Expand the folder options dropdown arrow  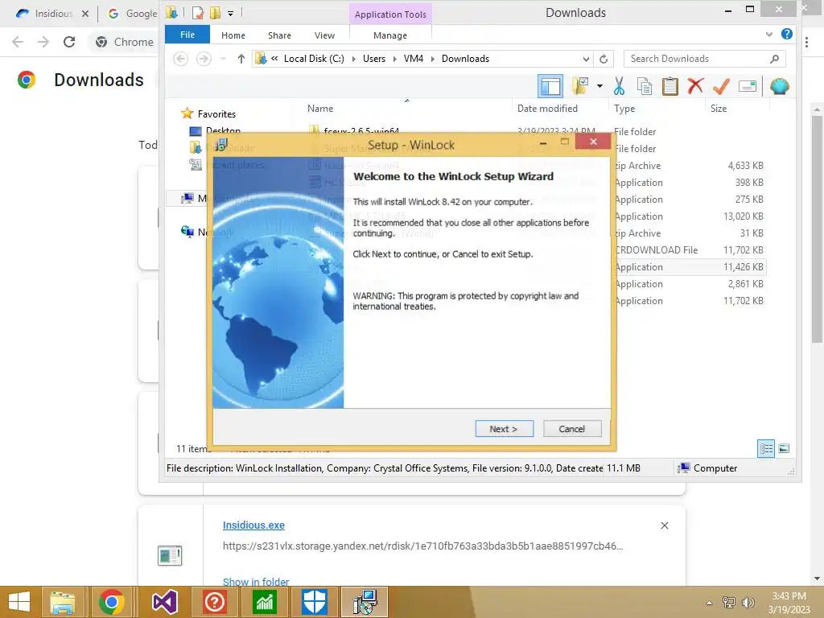click(x=599, y=86)
